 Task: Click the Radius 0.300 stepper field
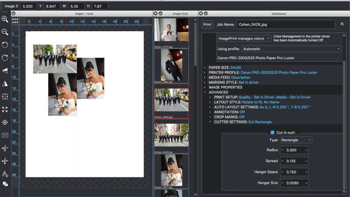(294, 150)
